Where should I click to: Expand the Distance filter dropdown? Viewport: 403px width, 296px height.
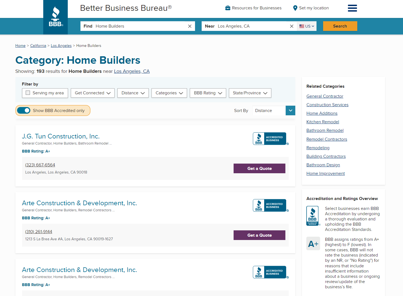(x=133, y=93)
